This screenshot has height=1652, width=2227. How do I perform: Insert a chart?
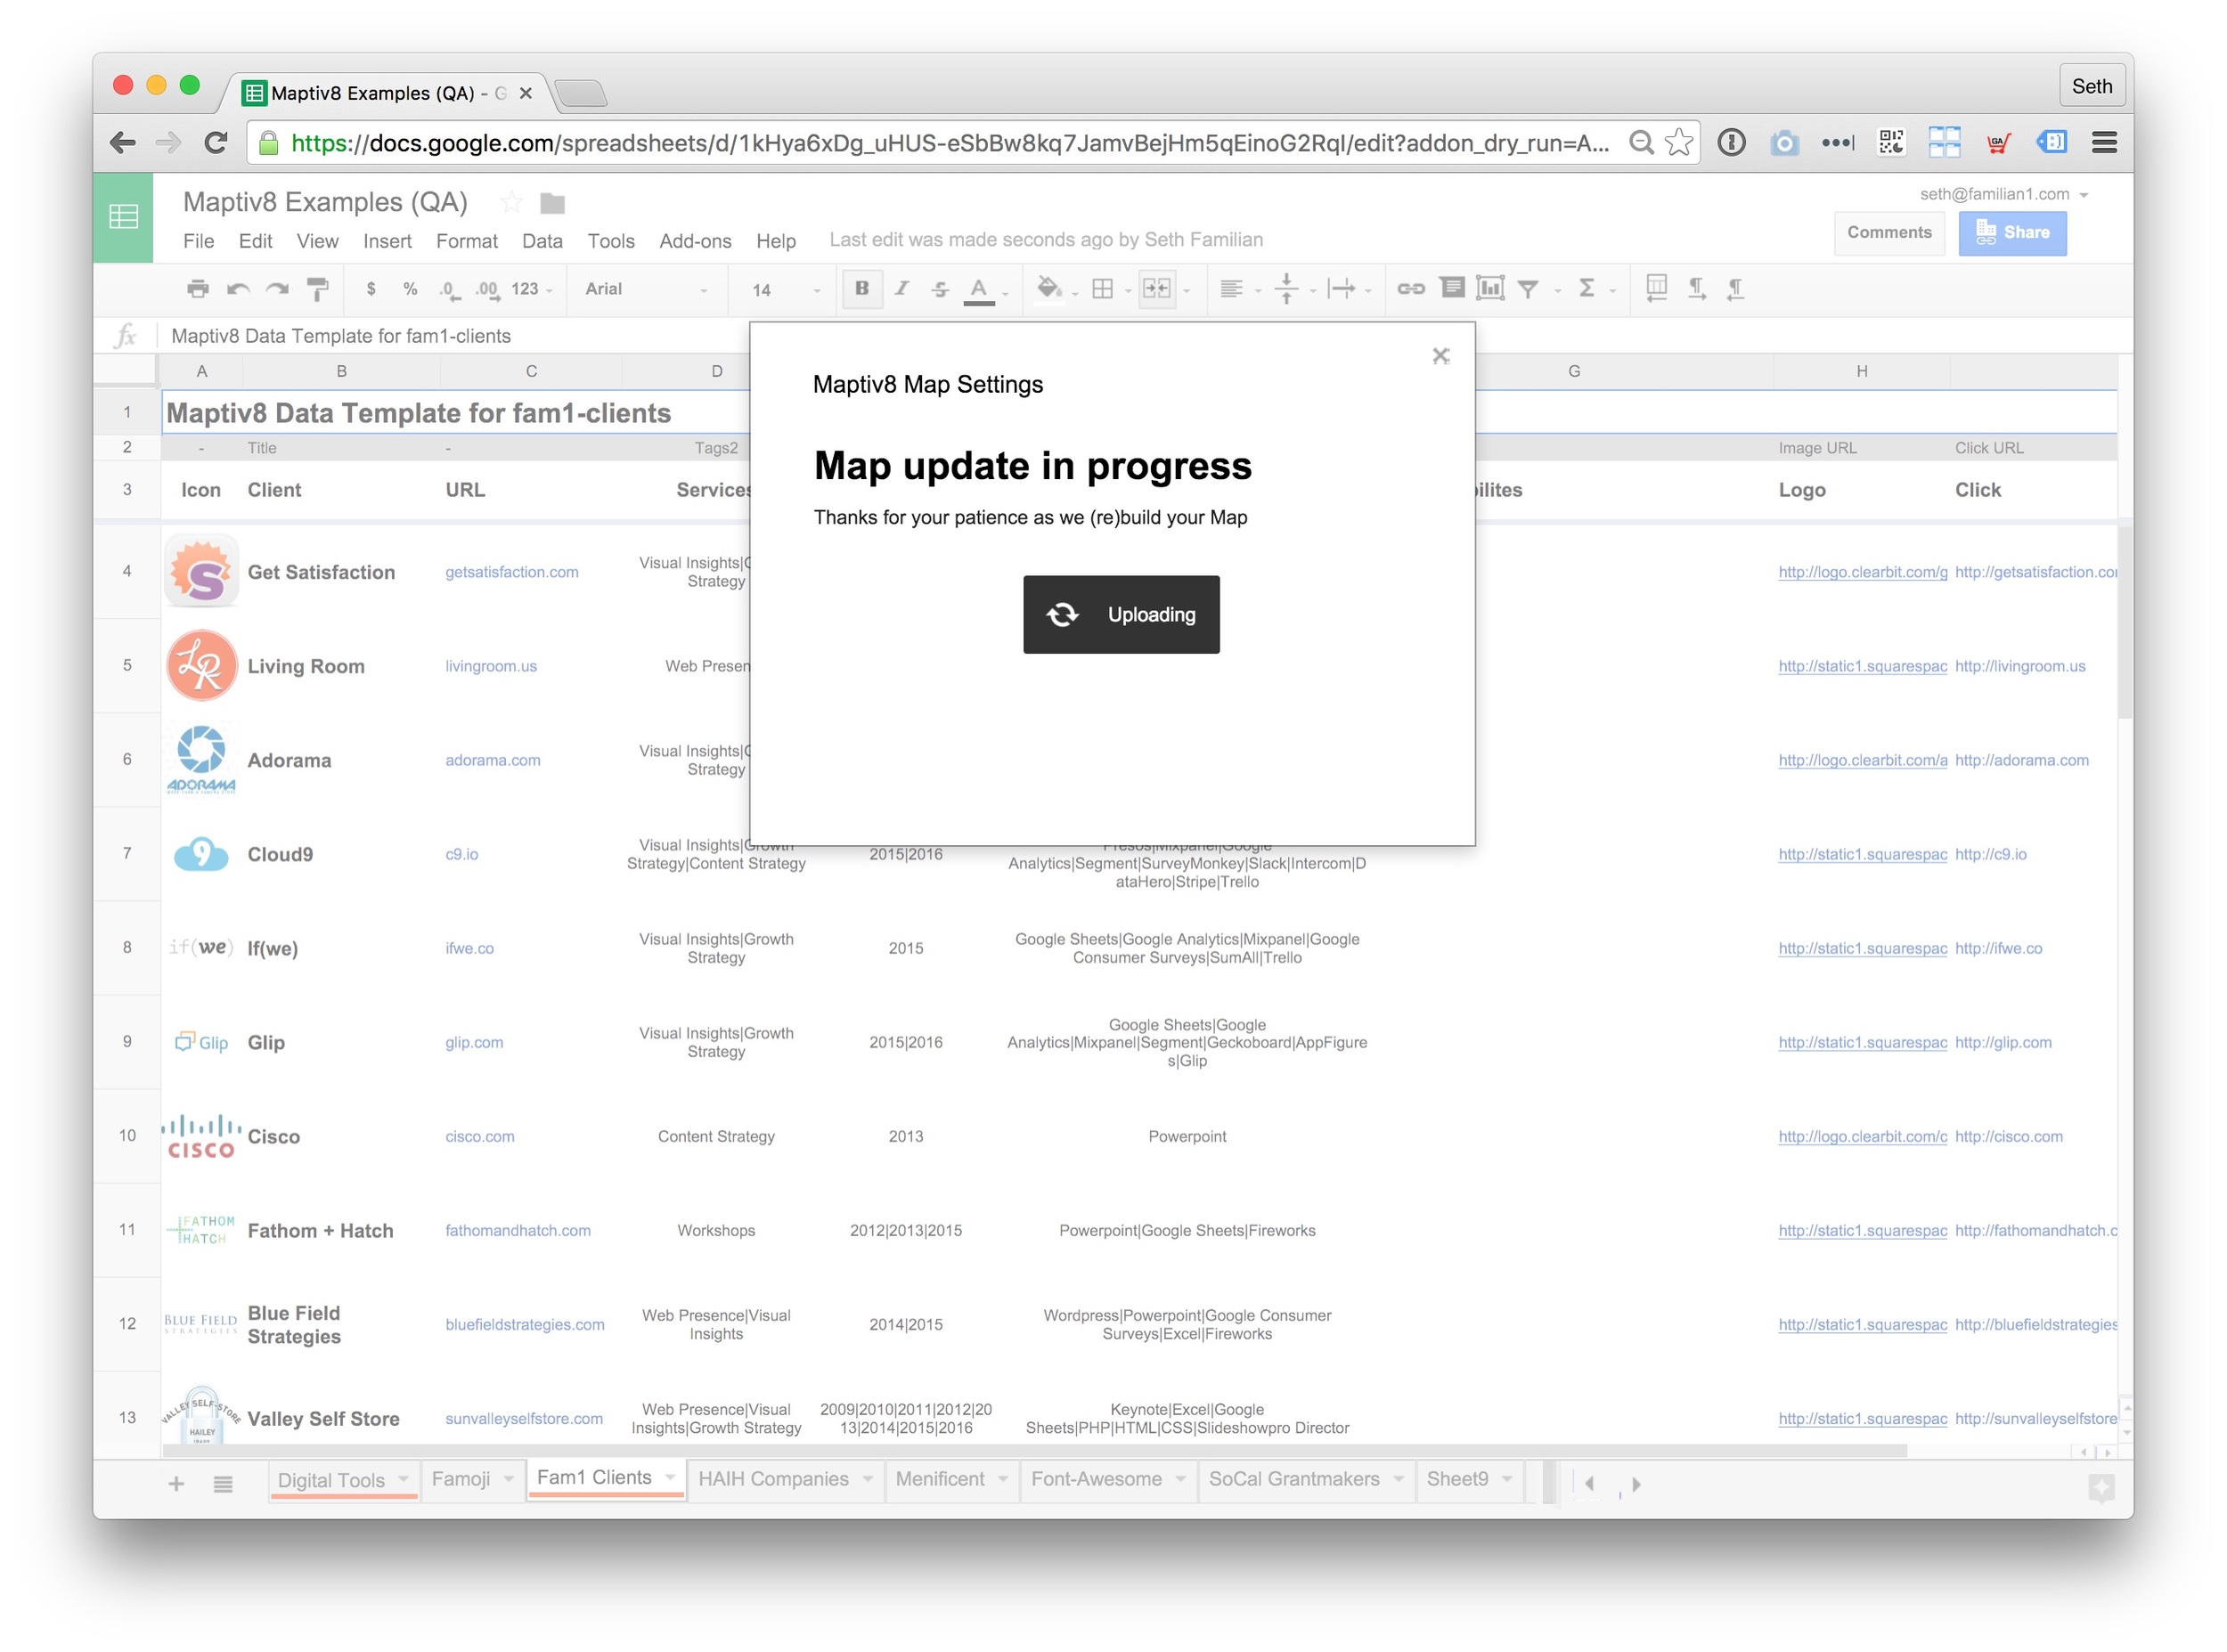click(x=1491, y=289)
